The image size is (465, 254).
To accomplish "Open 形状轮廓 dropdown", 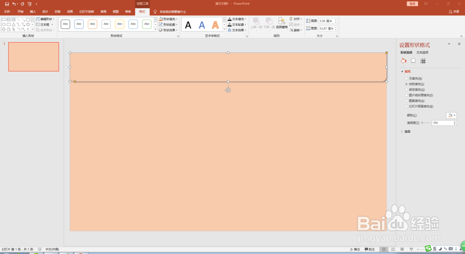I will 168,25.
